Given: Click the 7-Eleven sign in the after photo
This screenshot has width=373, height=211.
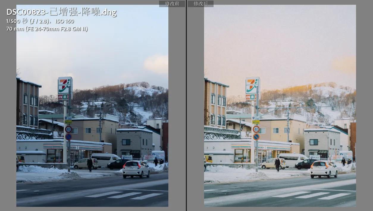Looking at the screenshot, I should [253, 86].
